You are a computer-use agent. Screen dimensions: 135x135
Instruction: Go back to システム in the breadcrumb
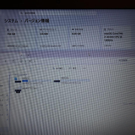point(11,21)
